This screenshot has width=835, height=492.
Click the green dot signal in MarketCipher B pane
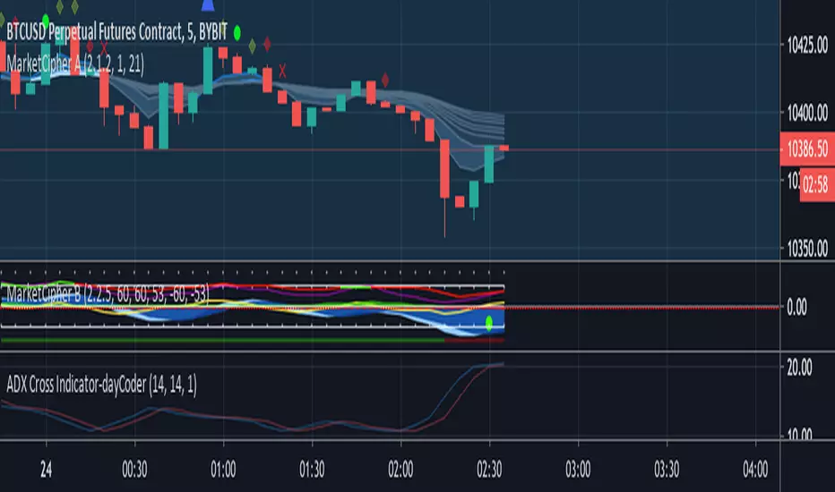pos(489,323)
